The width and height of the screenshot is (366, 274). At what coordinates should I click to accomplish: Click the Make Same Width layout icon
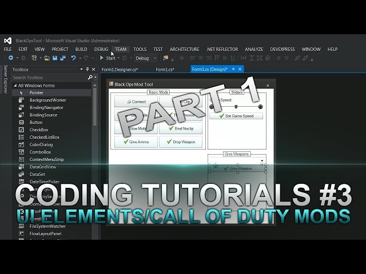click(x=244, y=58)
